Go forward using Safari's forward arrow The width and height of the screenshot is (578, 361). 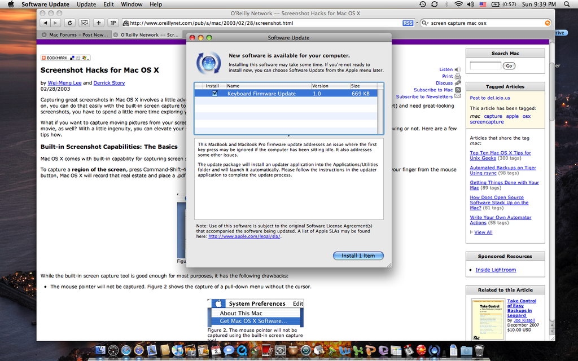click(55, 23)
